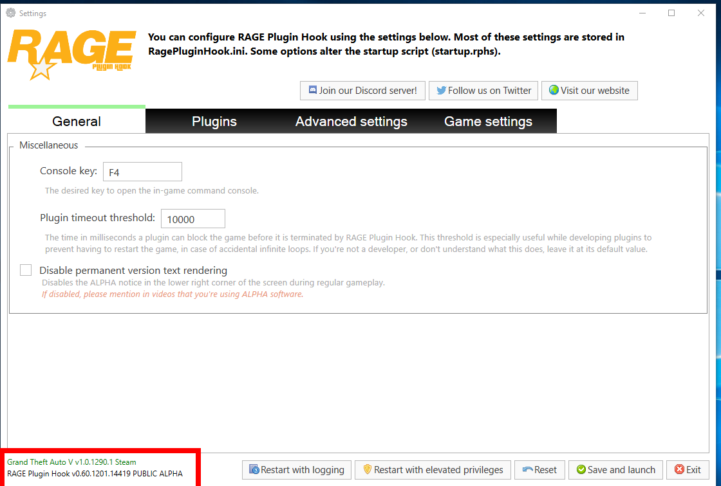
Task: Minimize the Settings window
Action: click(642, 13)
